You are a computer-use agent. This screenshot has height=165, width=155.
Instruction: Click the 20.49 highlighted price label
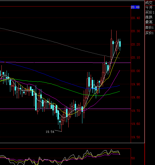tap(135, 7)
